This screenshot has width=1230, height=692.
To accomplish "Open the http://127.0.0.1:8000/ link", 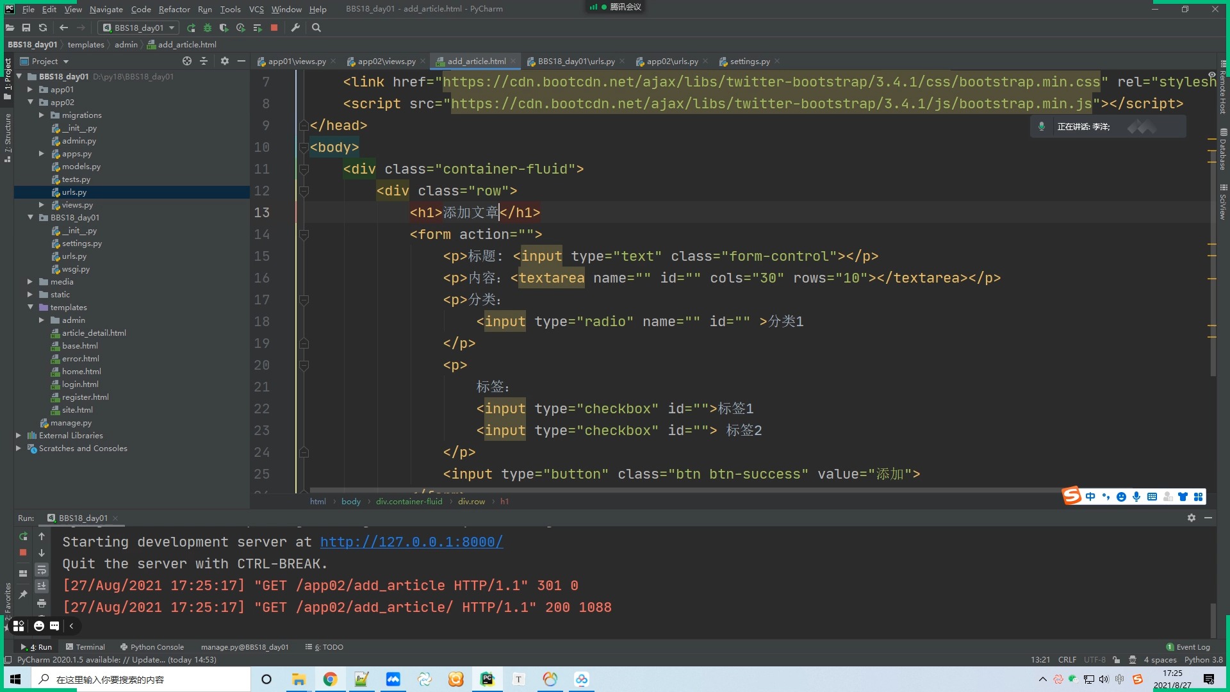I will tap(411, 542).
